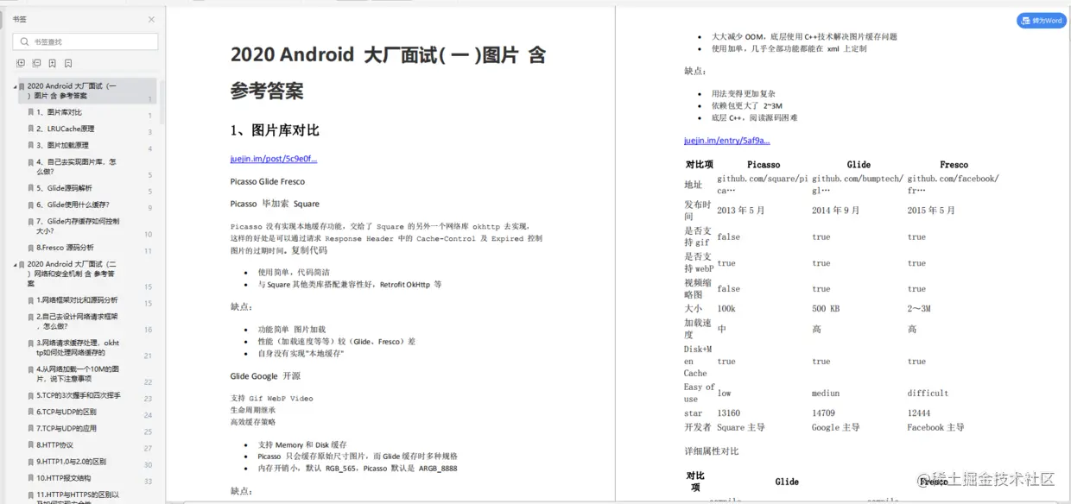The height and width of the screenshot is (504, 1071).
Task: Open bookmark 7.TCP与UDP的应用
Action: tap(66, 429)
